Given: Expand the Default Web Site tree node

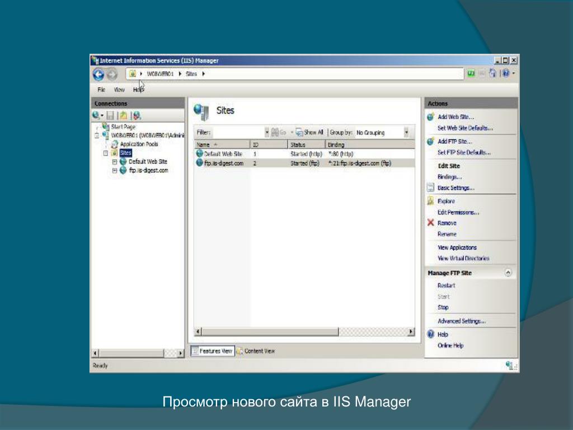Looking at the screenshot, I should coord(114,162).
